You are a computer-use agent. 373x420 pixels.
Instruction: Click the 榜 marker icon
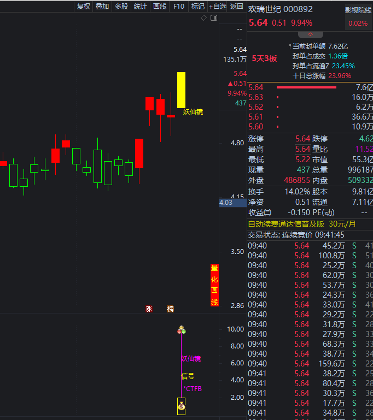pos(170,309)
